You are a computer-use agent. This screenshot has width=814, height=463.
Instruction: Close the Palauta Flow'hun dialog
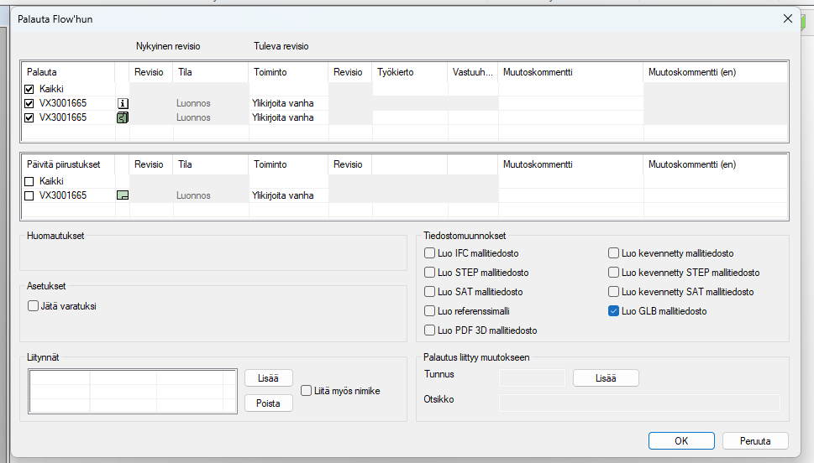click(x=787, y=18)
